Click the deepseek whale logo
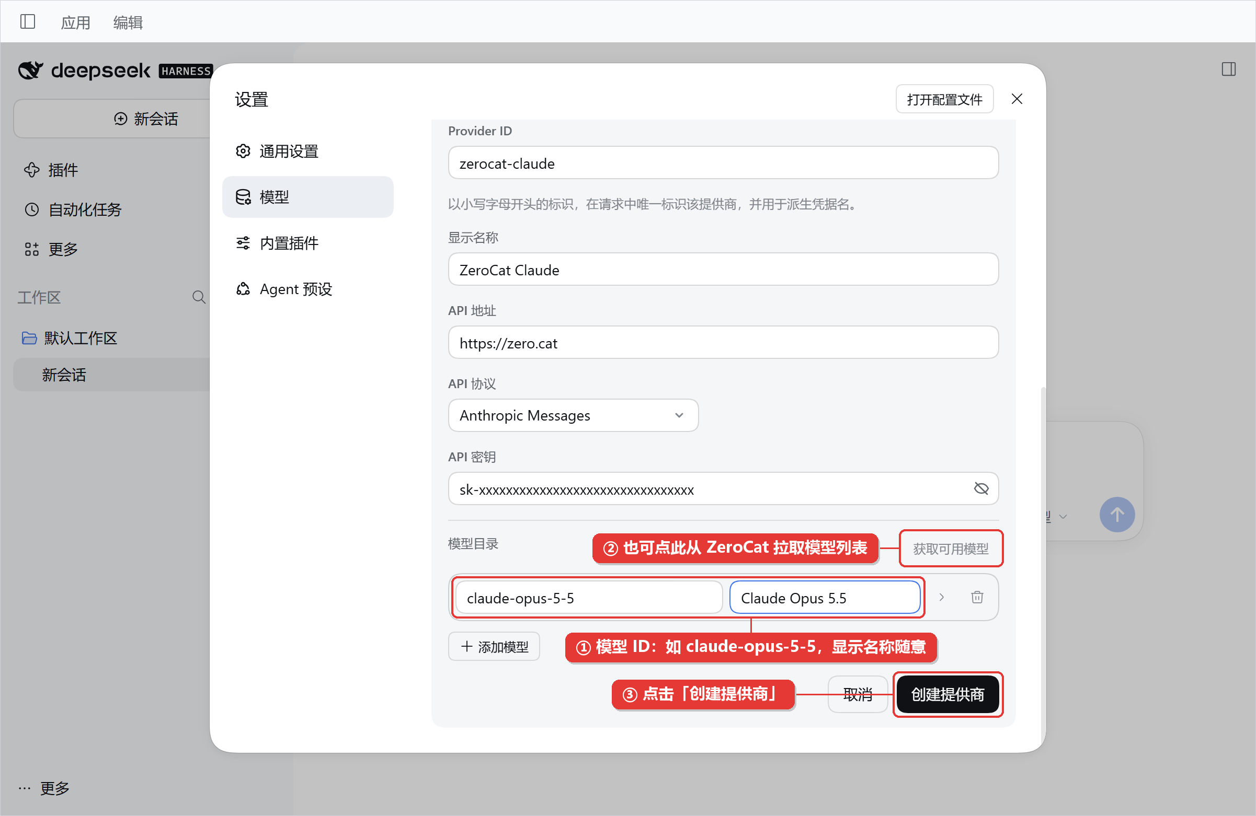 31,70
